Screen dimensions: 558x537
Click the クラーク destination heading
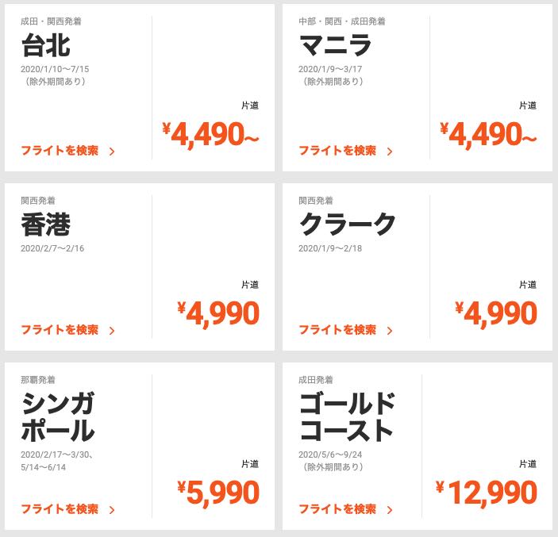pos(348,224)
